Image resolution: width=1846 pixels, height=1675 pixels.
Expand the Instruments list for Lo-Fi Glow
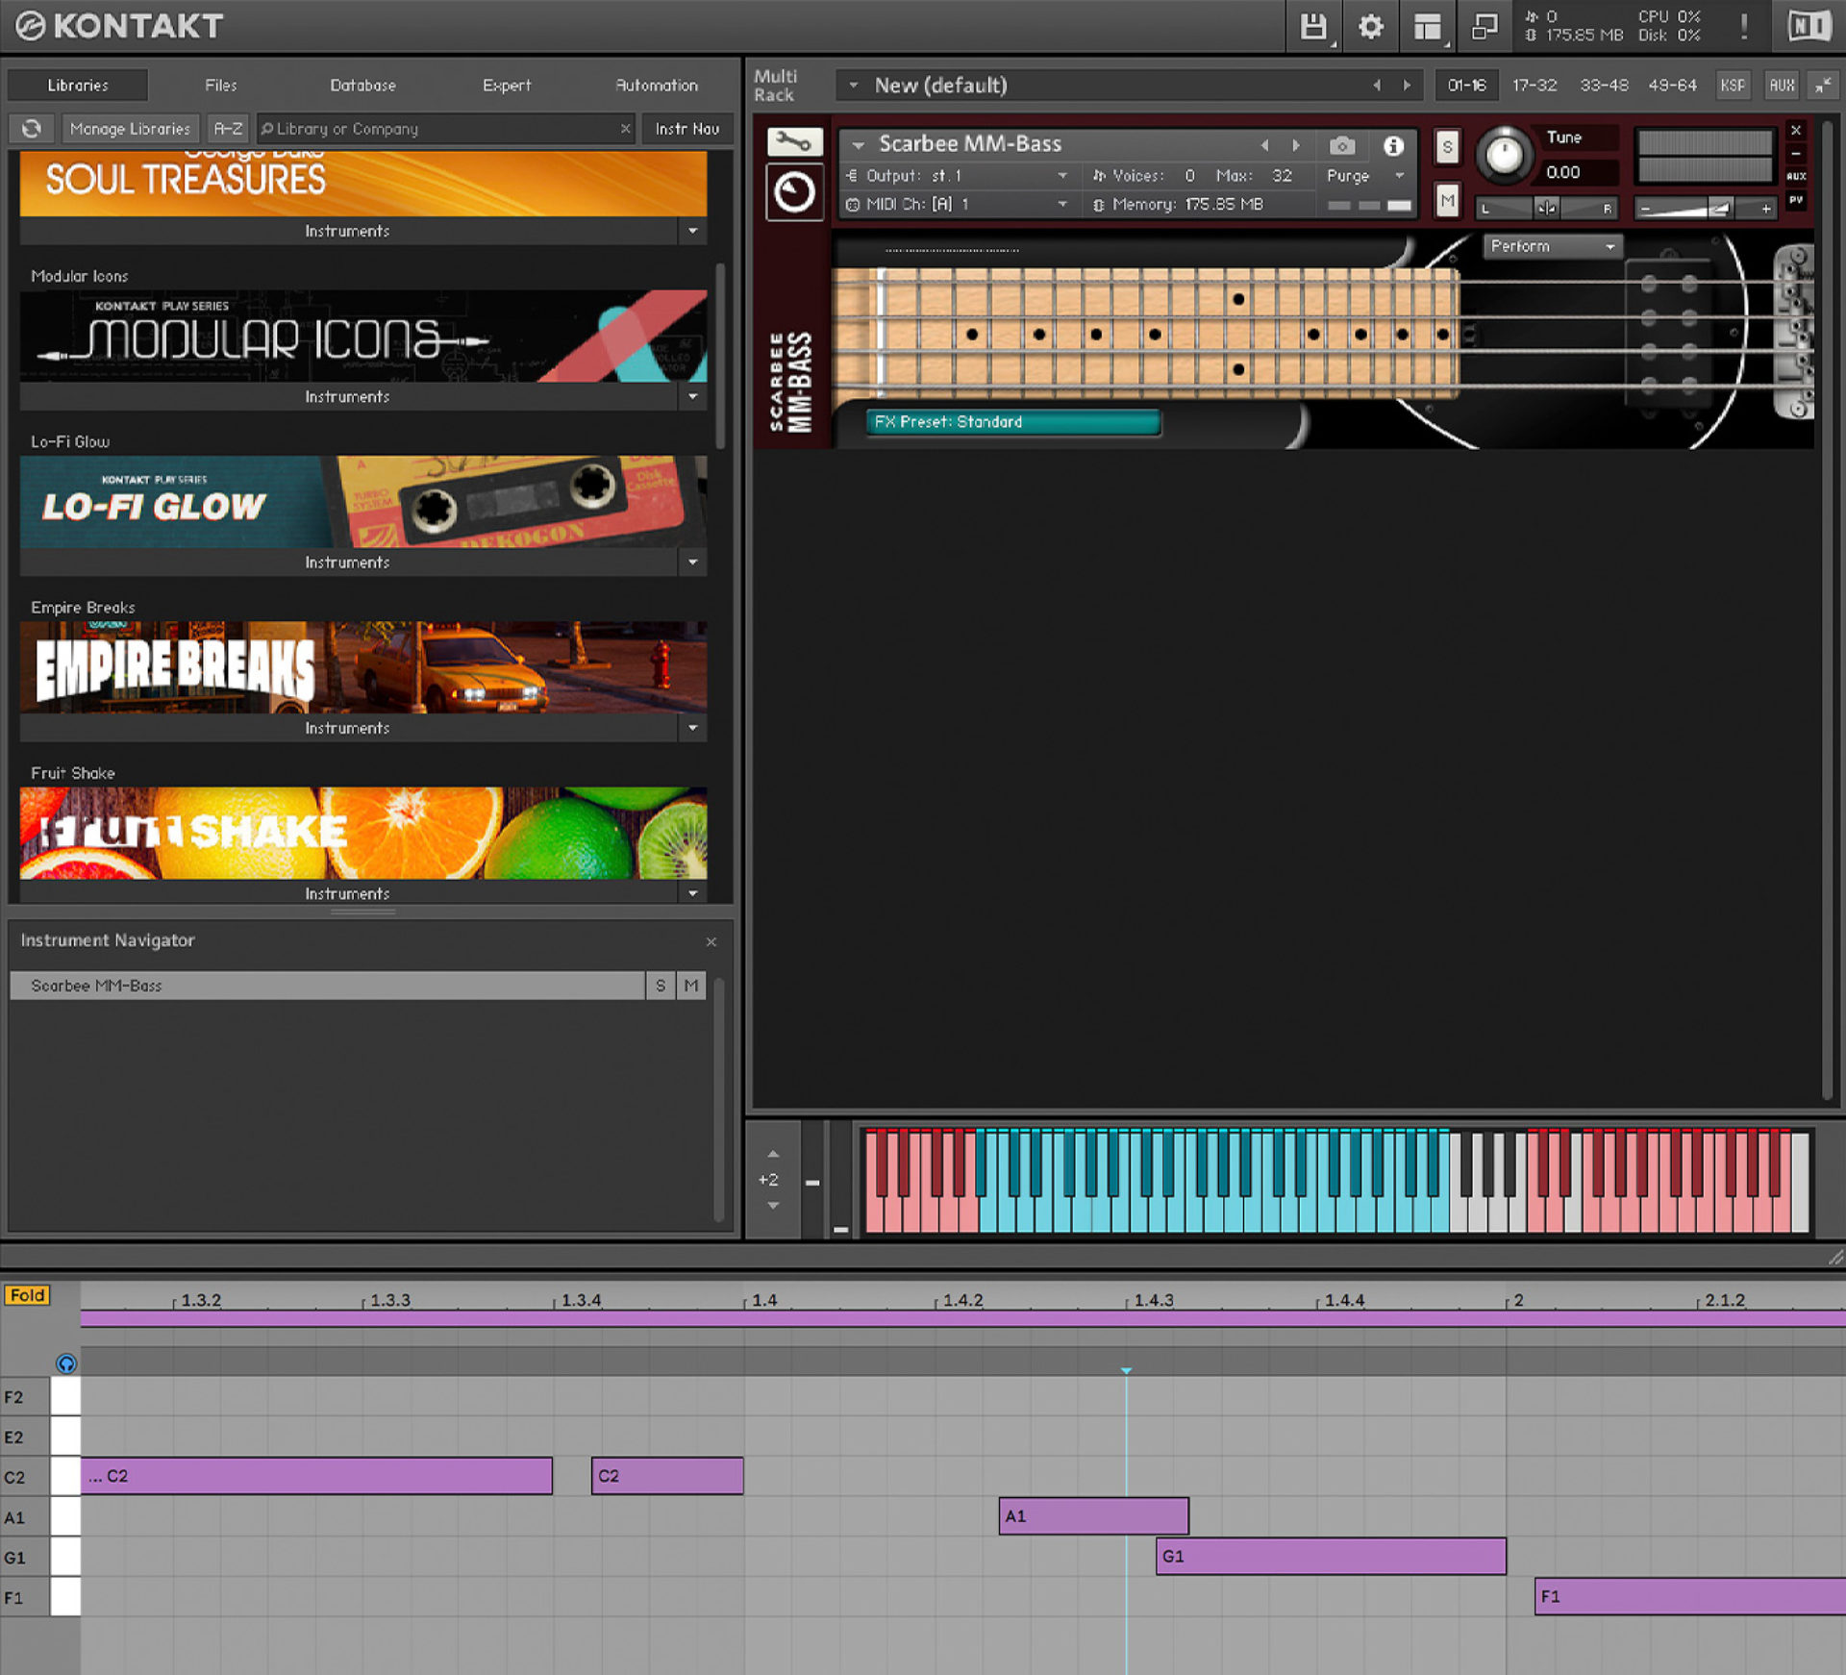(x=691, y=562)
